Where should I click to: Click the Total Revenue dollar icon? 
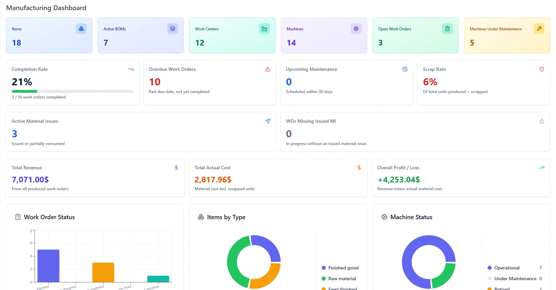pos(176,168)
